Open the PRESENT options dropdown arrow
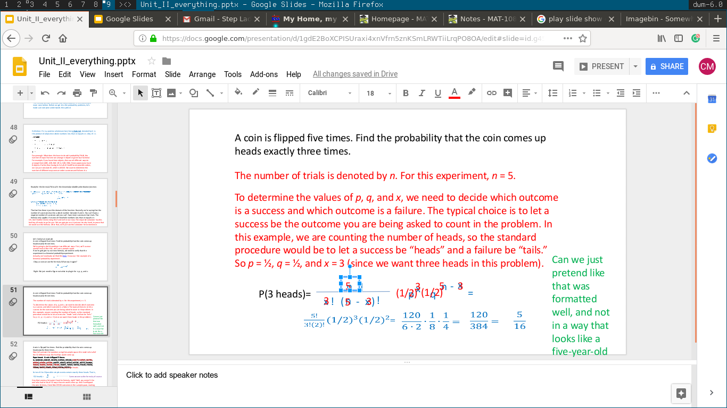Image resolution: width=727 pixels, height=408 pixels. tap(635, 66)
